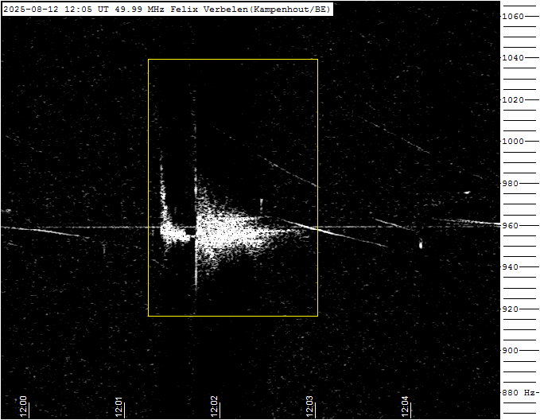Click the '12:01' time axis marker
The height and width of the screenshot is (420, 540).
(x=118, y=406)
